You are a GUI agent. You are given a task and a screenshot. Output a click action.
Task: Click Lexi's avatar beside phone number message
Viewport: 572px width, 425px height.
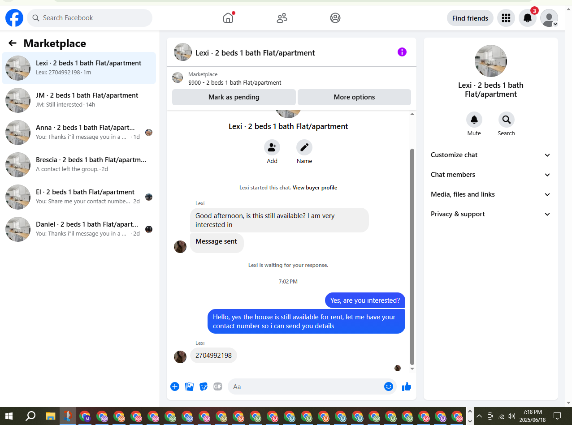tap(180, 357)
